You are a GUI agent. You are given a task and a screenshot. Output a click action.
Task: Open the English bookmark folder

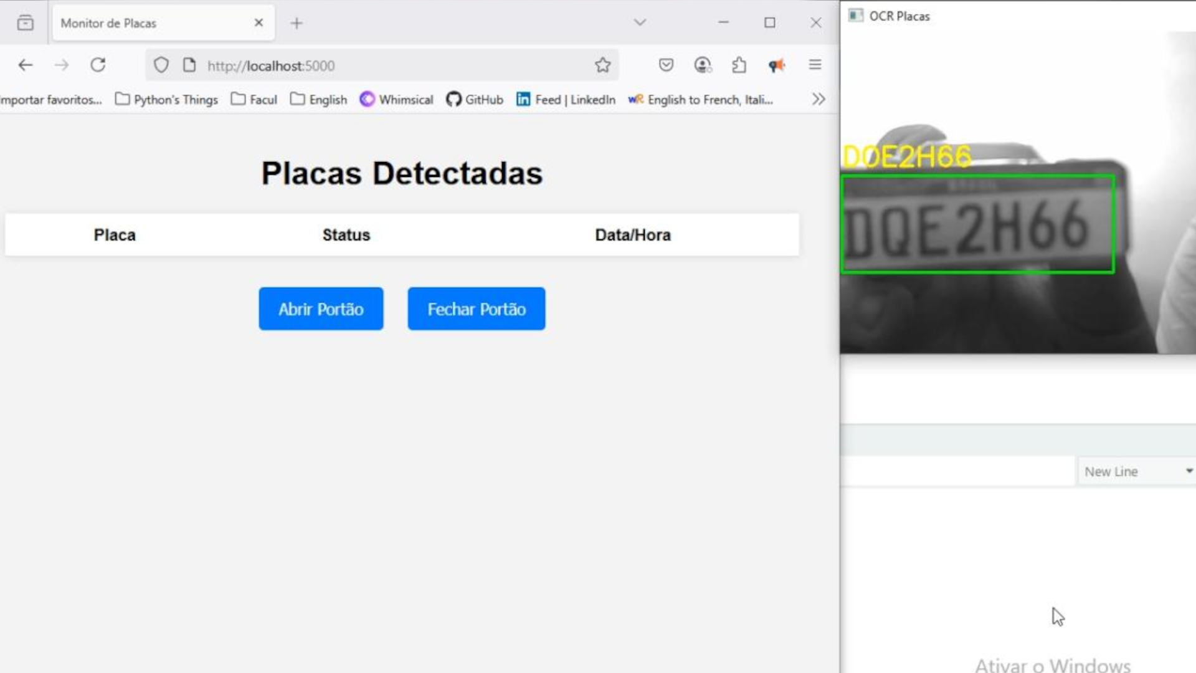tap(319, 100)
